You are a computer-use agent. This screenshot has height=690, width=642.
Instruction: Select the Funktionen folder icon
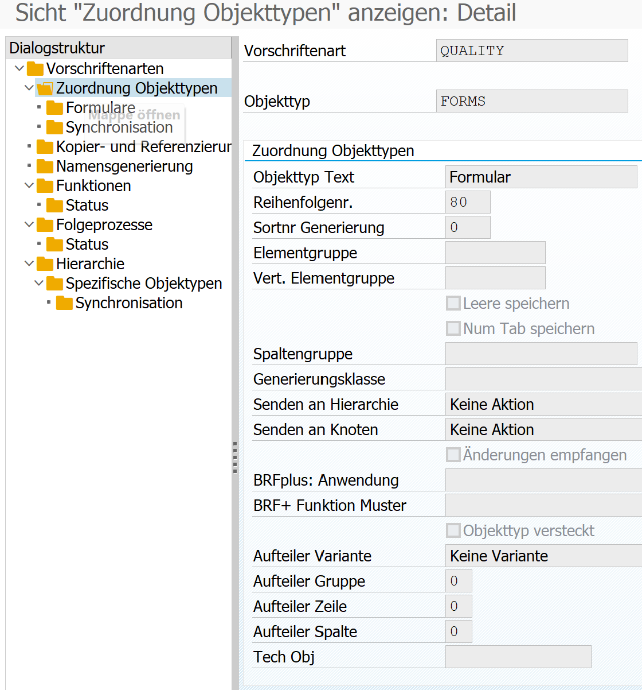[x=45, y=186]
